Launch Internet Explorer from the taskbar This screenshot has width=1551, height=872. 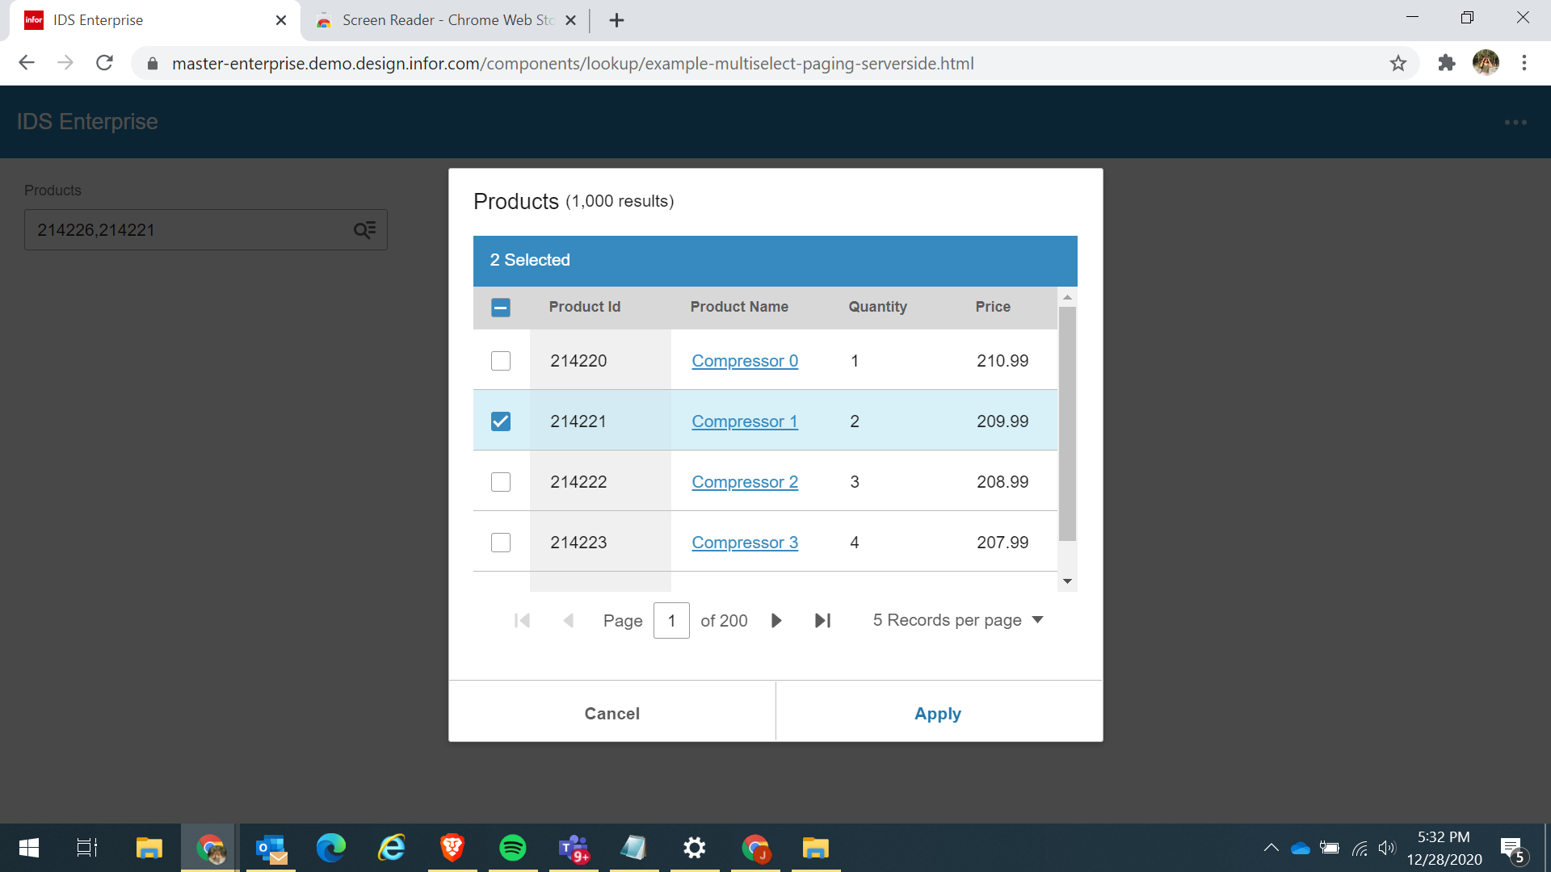[392, 848]
